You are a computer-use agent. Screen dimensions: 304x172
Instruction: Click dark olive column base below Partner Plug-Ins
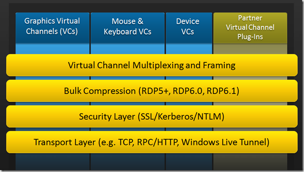click(250, 162)
